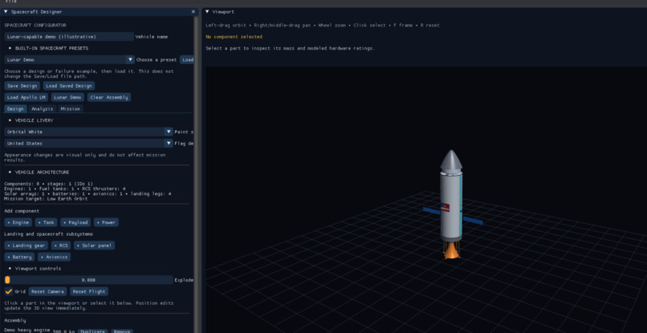The image size is (647, 333).
Task: Add an Avionics subsystem
Action: 54,257
